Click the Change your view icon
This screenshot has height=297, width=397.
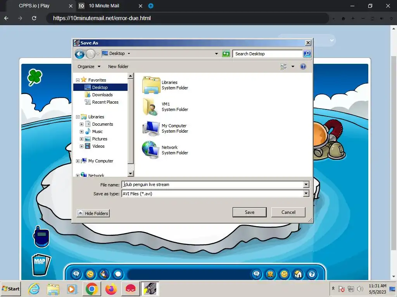pos(283,67)
